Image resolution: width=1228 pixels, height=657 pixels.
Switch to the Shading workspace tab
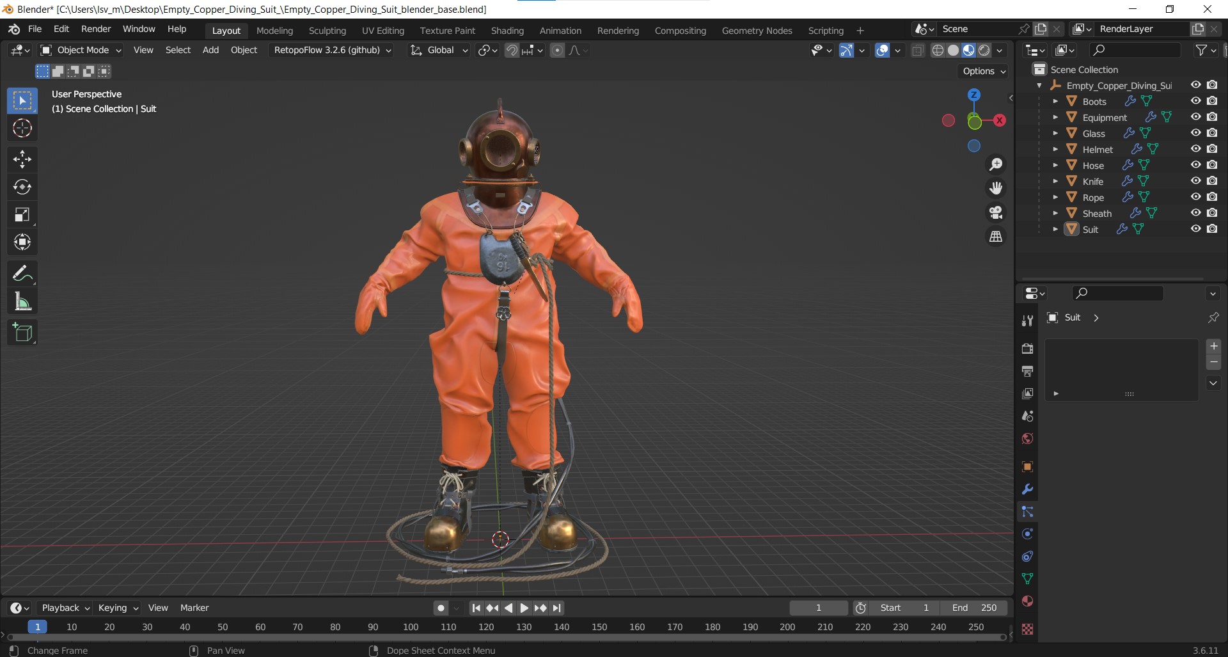[507, 30]
